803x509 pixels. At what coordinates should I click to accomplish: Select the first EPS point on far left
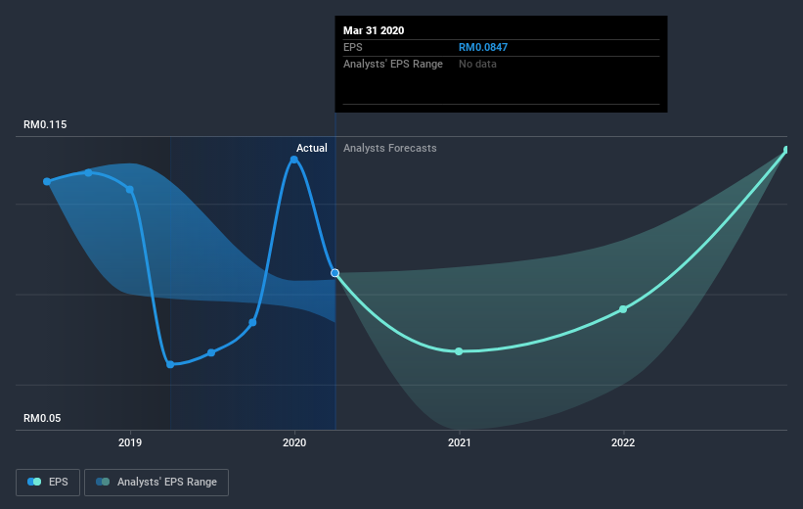(x=47, y=181)
